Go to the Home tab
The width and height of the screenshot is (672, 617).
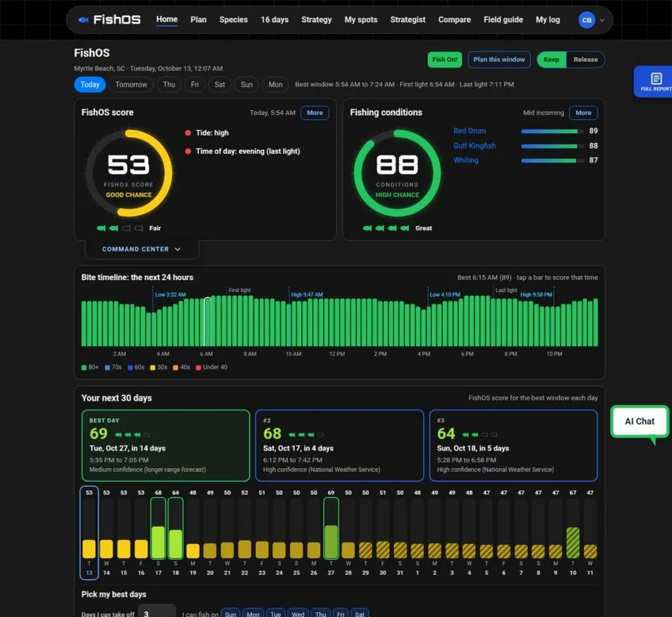[x=167, y=19]
